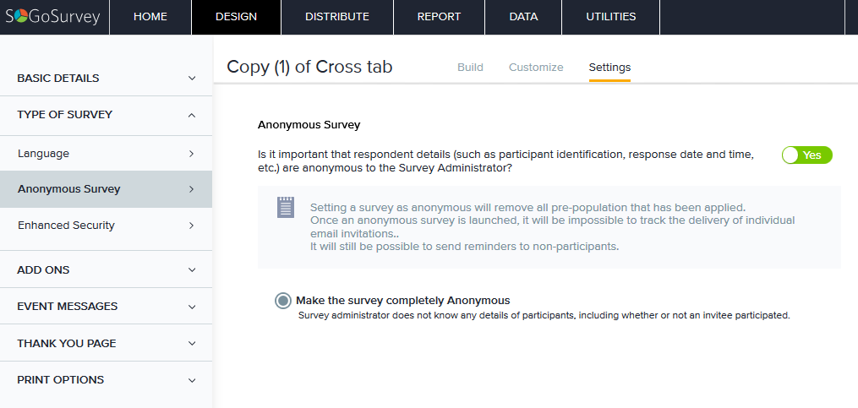Screen dimensions: 858x408
Task: Open the Home menu
Action: 150,17
